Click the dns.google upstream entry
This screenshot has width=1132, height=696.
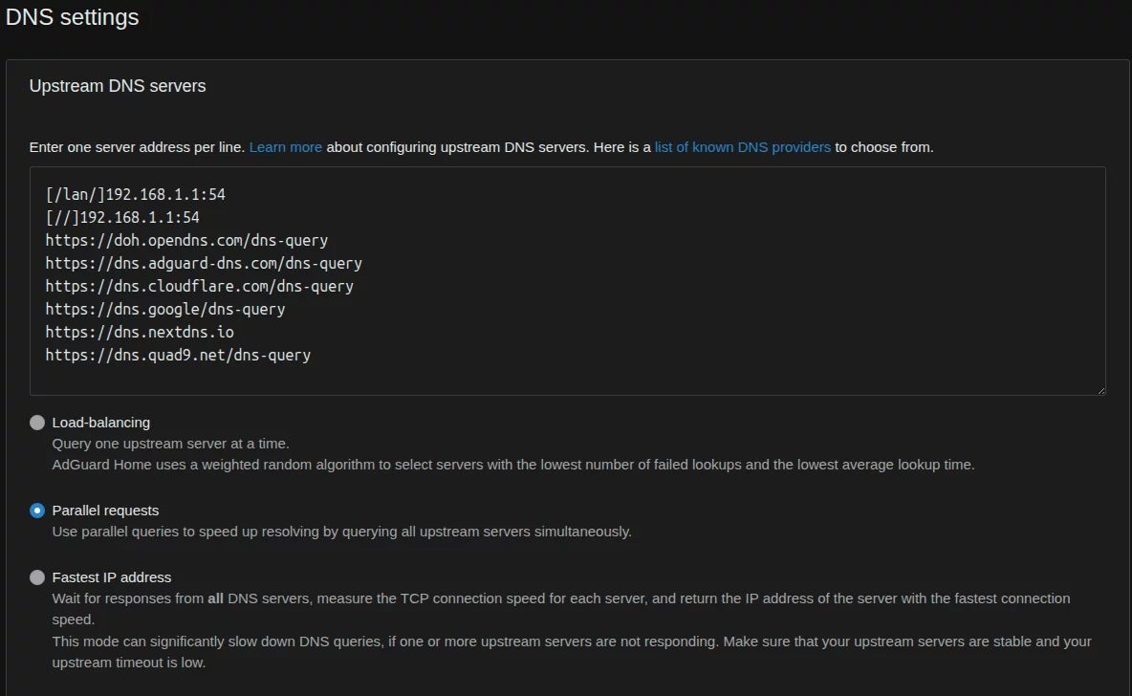point(165,309)
